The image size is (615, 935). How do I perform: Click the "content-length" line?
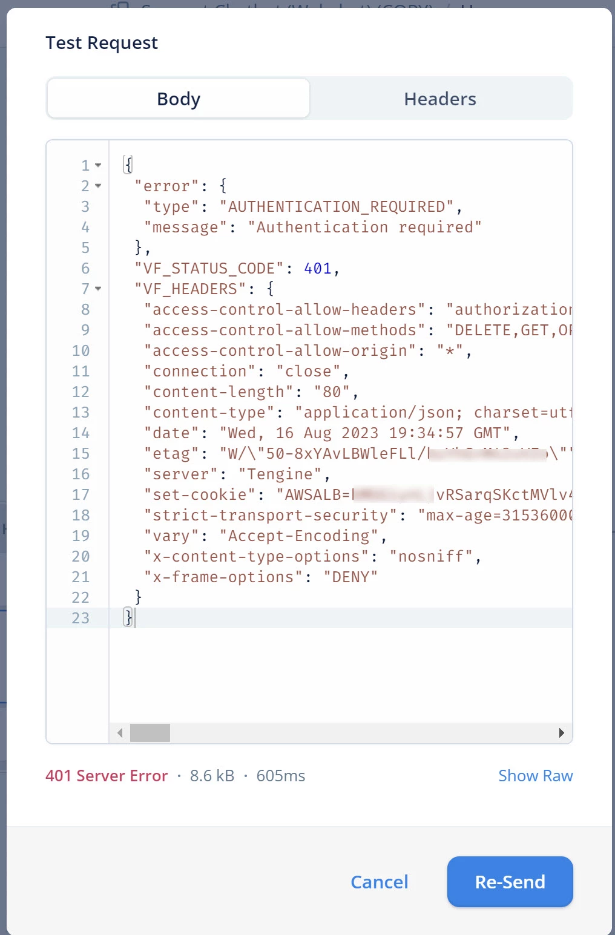[251, 392]
